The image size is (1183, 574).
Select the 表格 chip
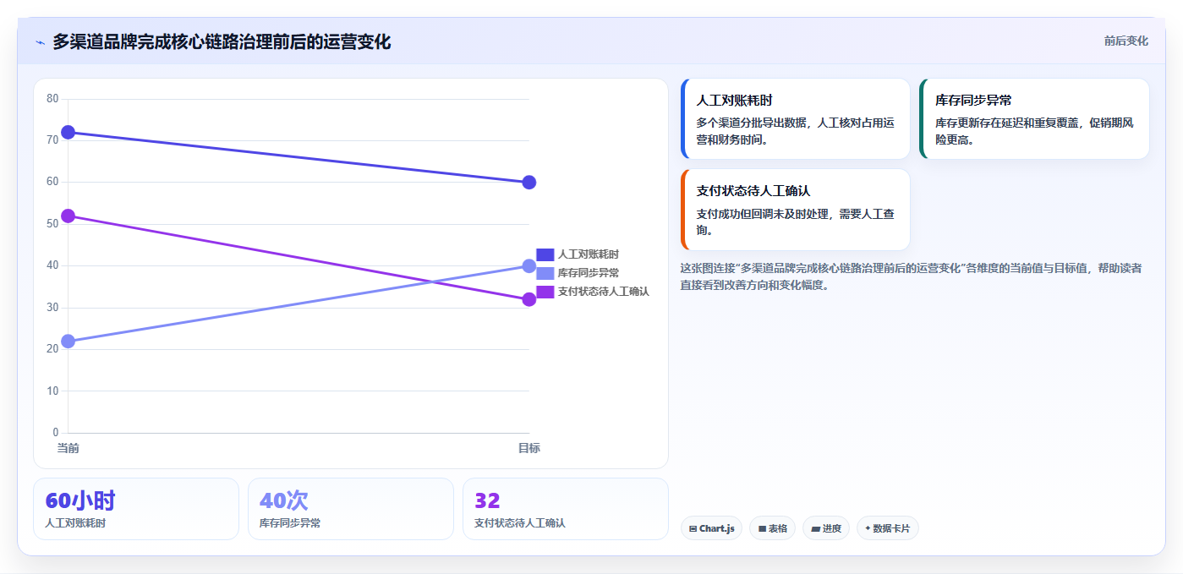[x=772, y=528]
